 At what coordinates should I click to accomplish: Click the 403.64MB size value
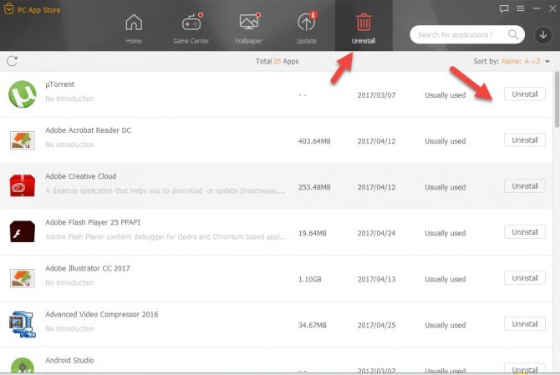pyautogui.click(x=314, y=141)
